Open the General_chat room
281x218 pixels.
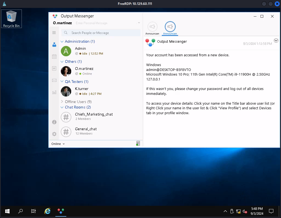[100, 132]
